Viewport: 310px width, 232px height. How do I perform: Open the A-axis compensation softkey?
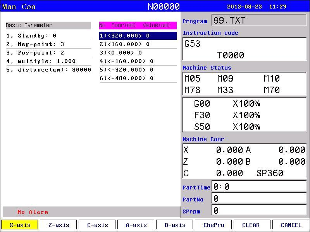[x=136, y=225]
